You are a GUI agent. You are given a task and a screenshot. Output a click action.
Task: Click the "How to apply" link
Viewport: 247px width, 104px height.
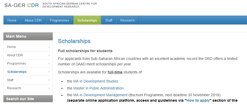click(x=198, y=100)
